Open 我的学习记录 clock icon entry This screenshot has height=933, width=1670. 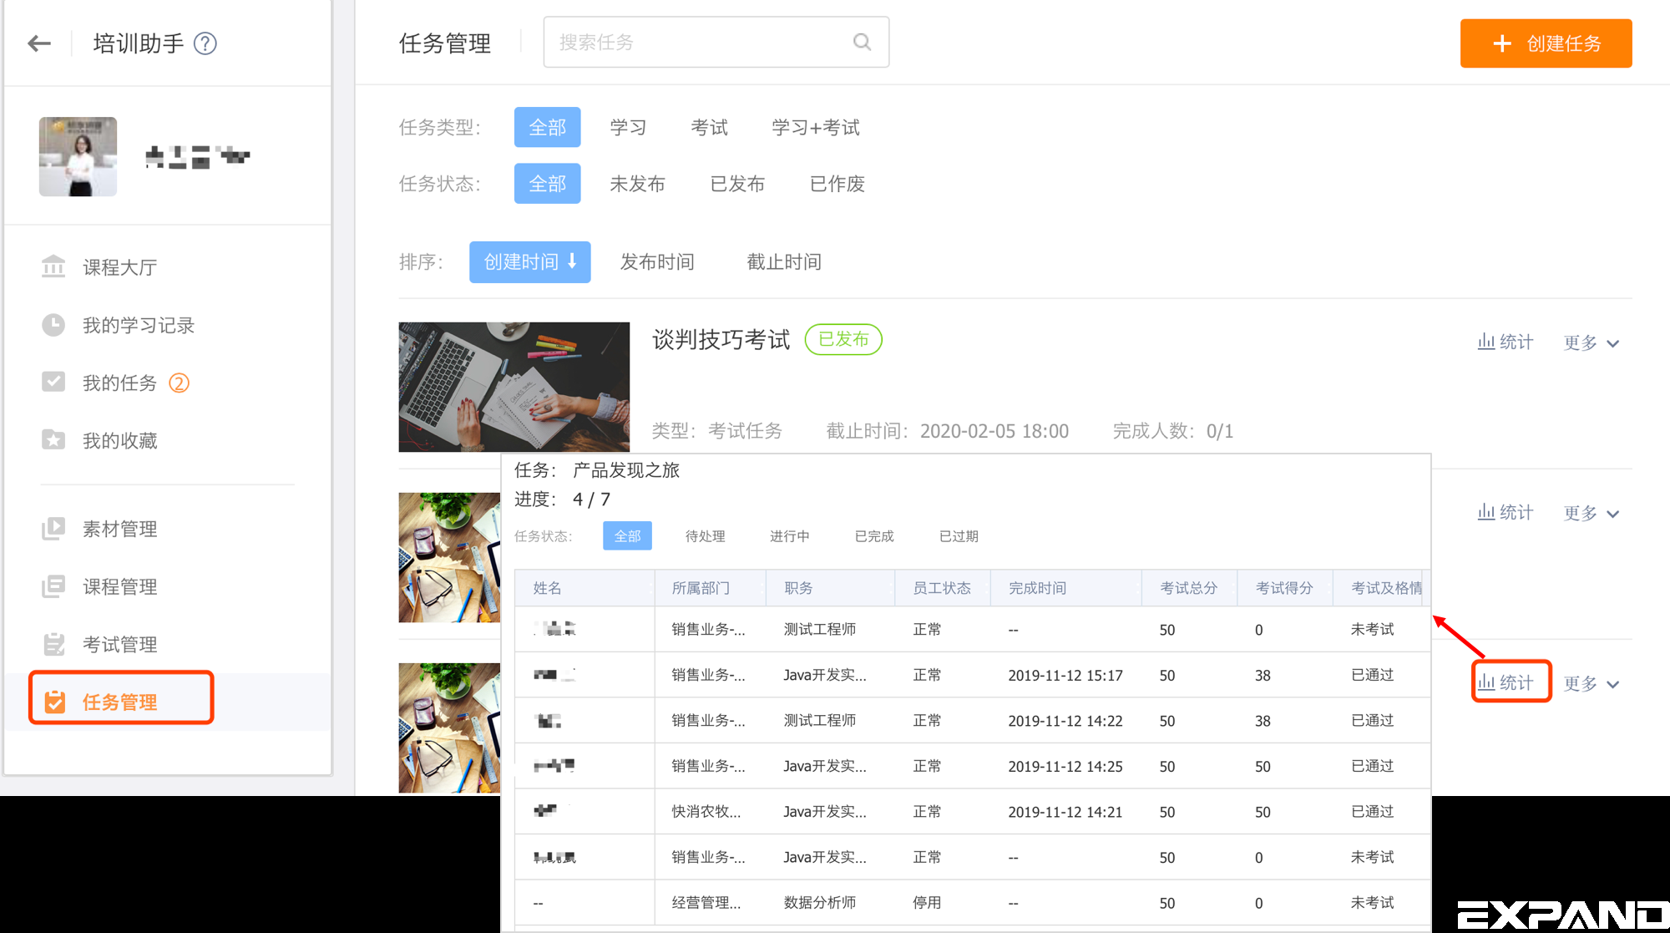coord(138,325)
